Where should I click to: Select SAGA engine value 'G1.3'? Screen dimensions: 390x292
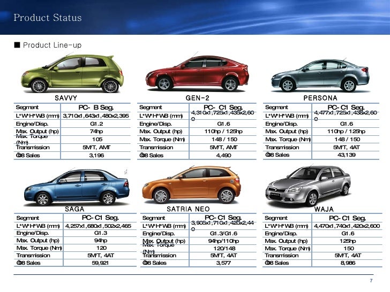tap(101, 233)
